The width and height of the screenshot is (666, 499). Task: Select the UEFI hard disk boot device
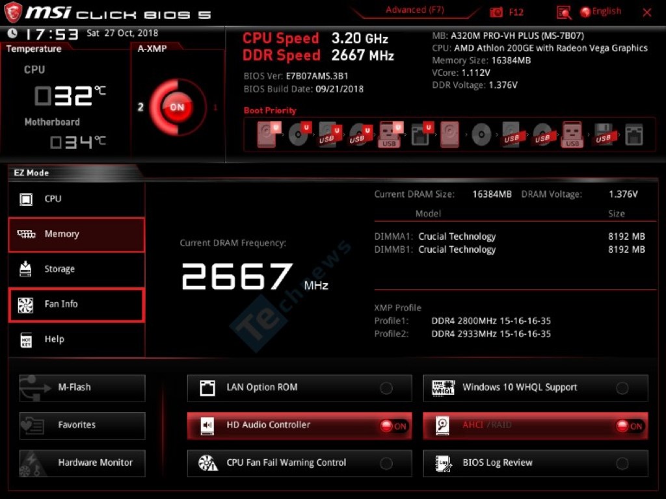[x=269, y=134]
